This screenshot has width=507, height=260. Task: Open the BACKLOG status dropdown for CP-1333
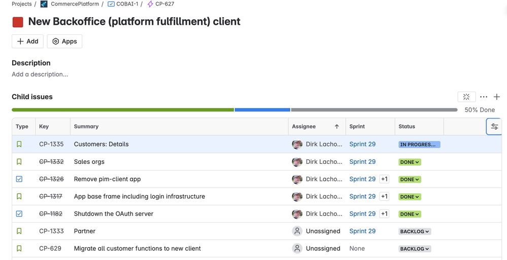[x=415, y=231]
